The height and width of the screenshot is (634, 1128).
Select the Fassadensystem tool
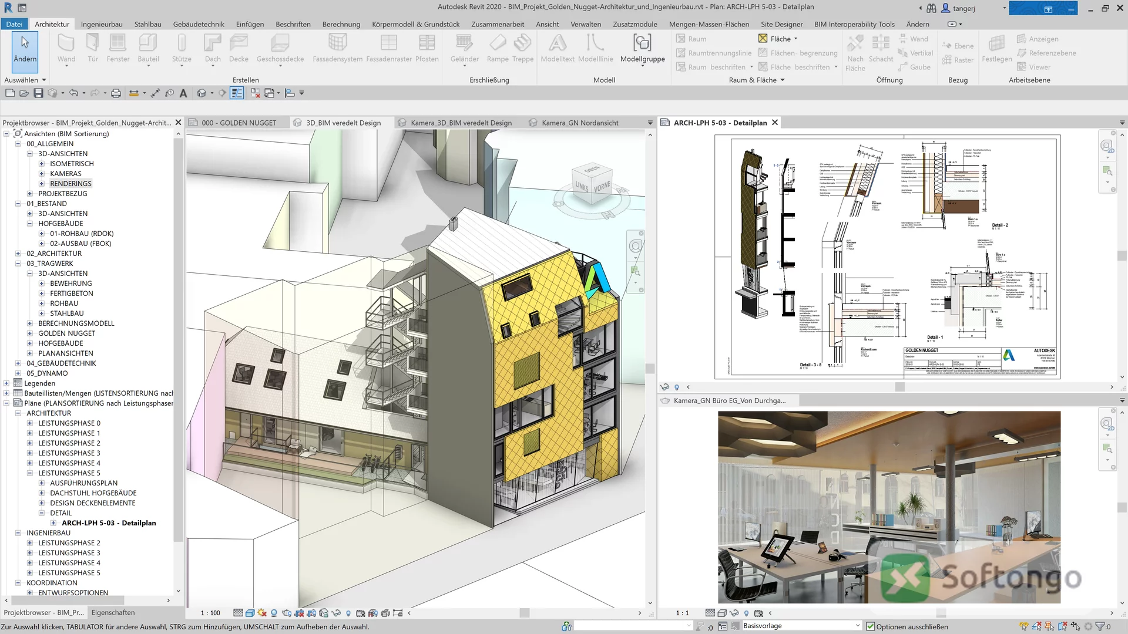337,48
